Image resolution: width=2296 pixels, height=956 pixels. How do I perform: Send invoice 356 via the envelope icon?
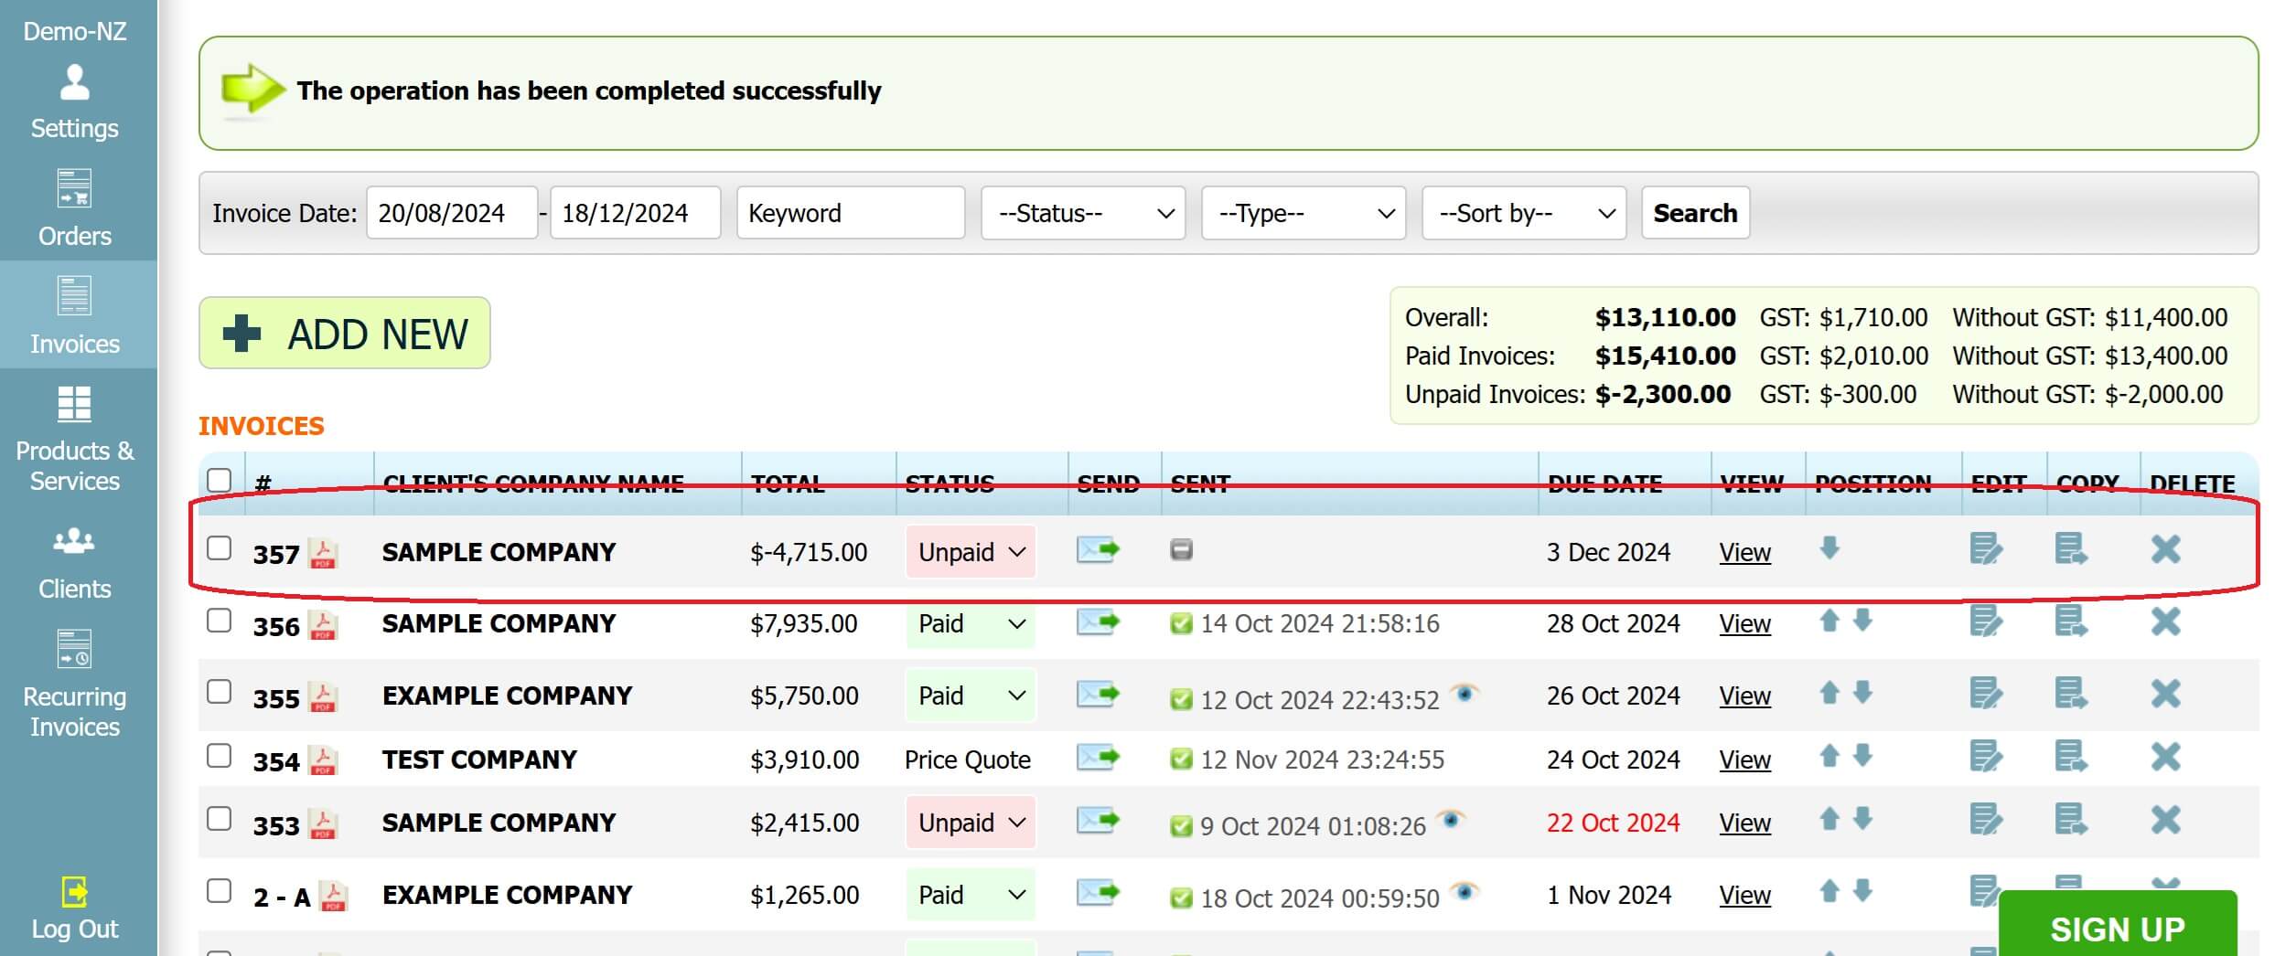1098,623
